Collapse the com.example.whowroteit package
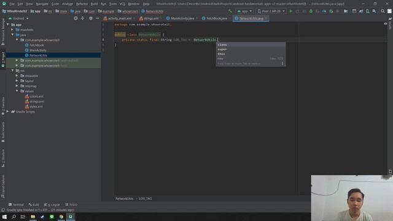The width and height of the screenshot is (393, 221). pyautogui.click(x=17, y=40)
